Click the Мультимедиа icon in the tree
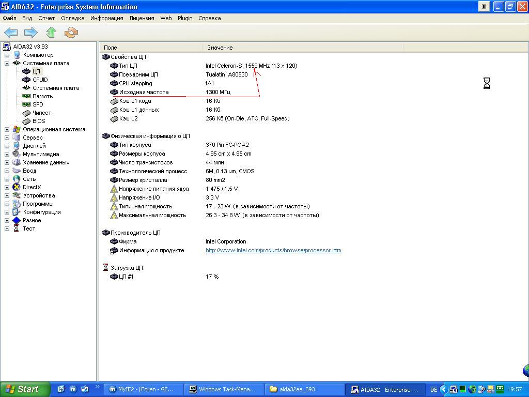 [x=17, y=154]
